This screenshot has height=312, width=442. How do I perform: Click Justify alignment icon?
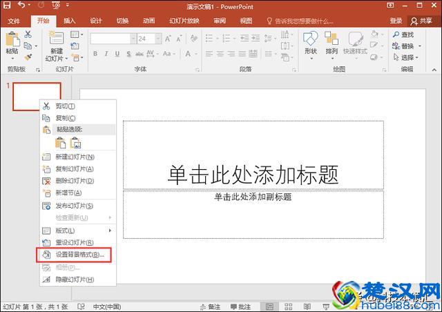[242, 54]
